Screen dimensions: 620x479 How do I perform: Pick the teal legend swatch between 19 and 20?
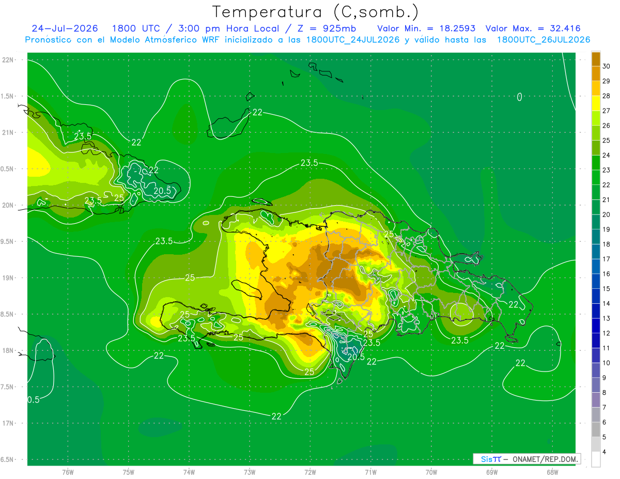coord(596,222)
